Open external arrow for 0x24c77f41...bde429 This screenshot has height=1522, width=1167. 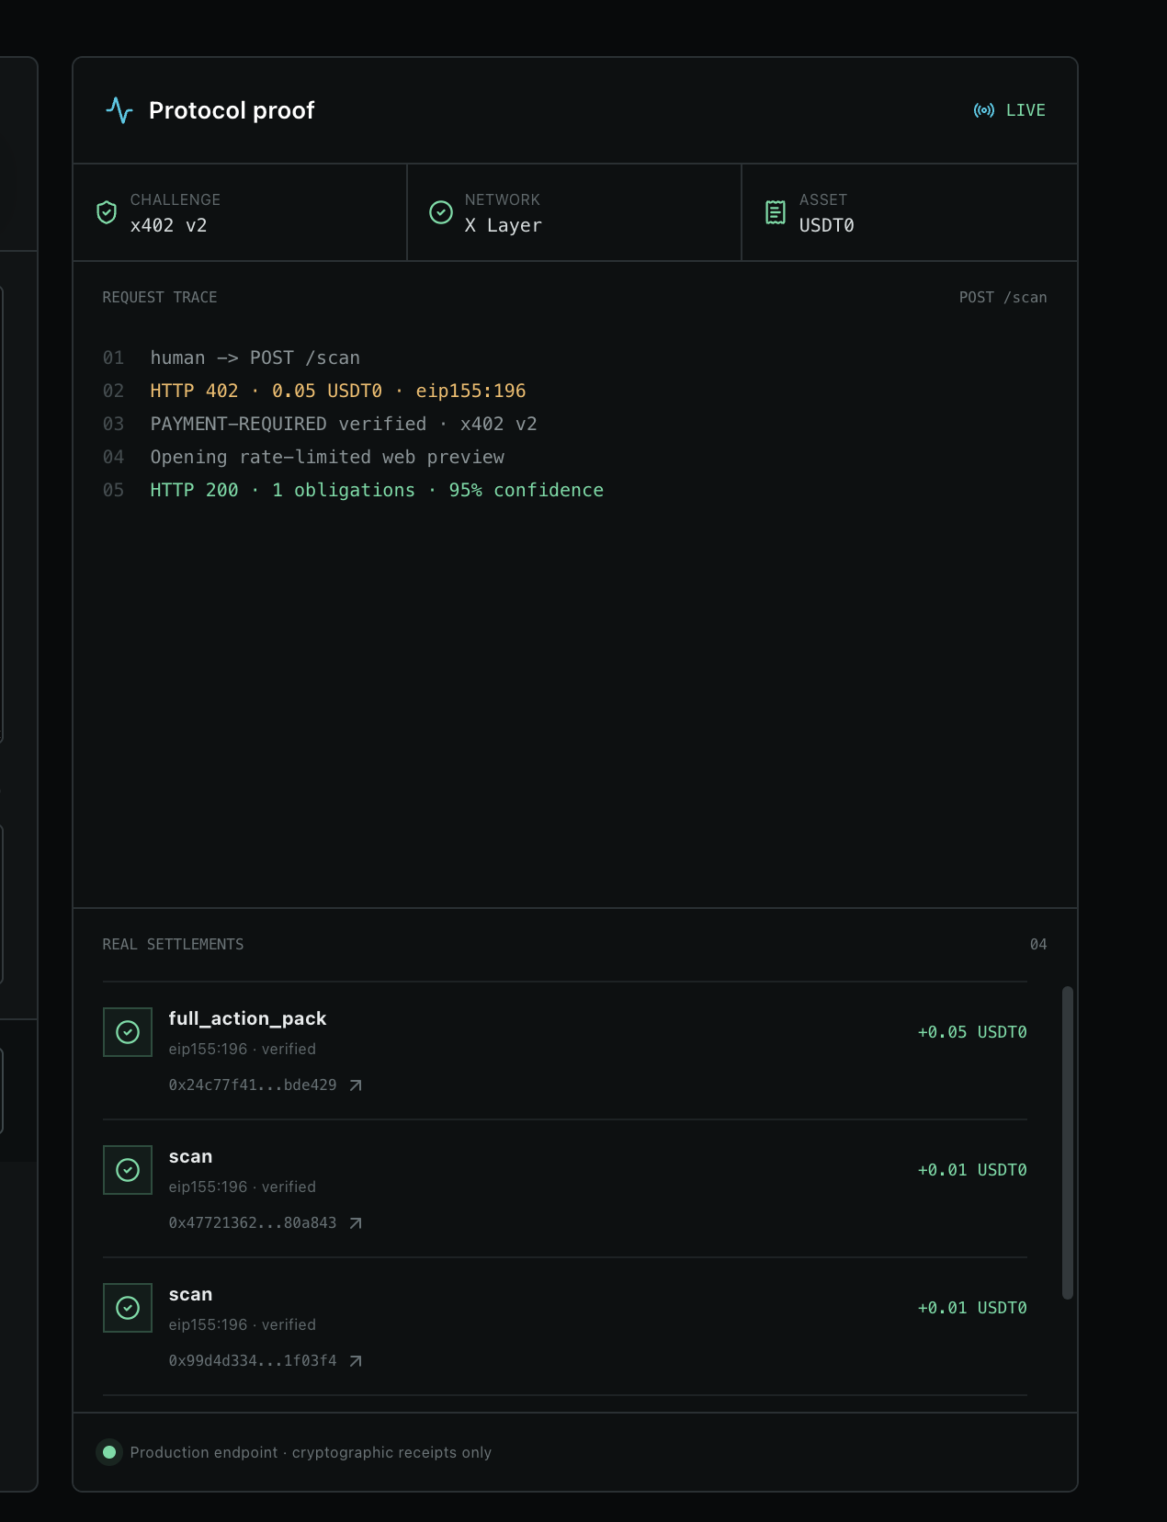coord(356,1085)
